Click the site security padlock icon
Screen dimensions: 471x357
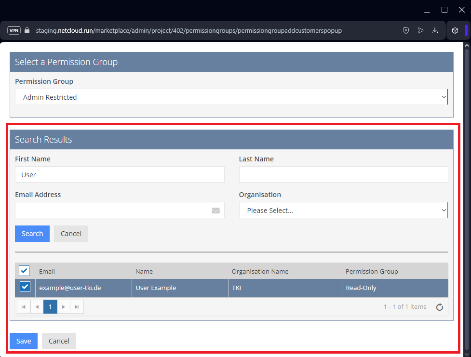(x=27, y=30)
